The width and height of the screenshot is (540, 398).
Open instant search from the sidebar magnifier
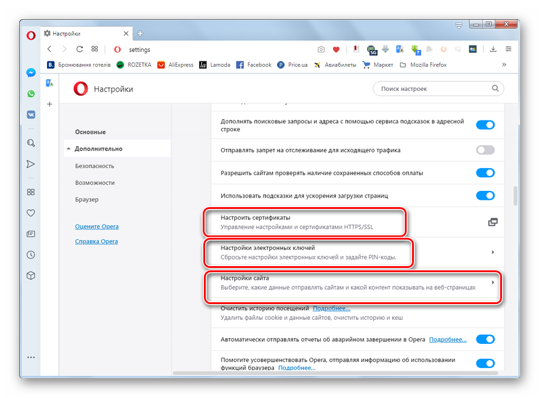click(x=31, y=143)
